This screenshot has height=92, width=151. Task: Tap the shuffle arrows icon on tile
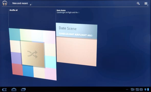coord(32,54)
